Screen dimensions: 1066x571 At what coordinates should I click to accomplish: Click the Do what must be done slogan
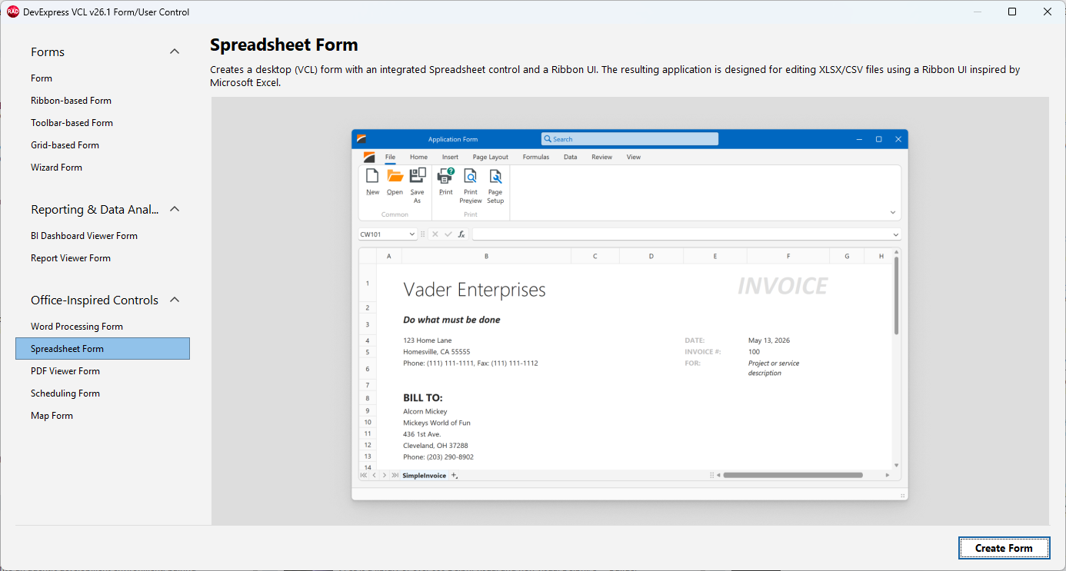pos(452,320)
